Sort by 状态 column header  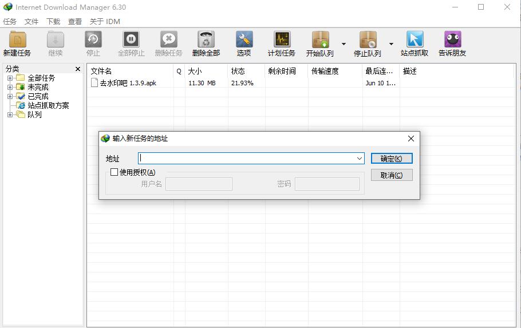(x=247, y=71)
